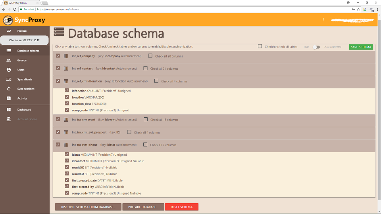Screen dimensions: 381x214
Task: Click the Chrome profile icon in the title bar
Action: click(x=348, y=3)
